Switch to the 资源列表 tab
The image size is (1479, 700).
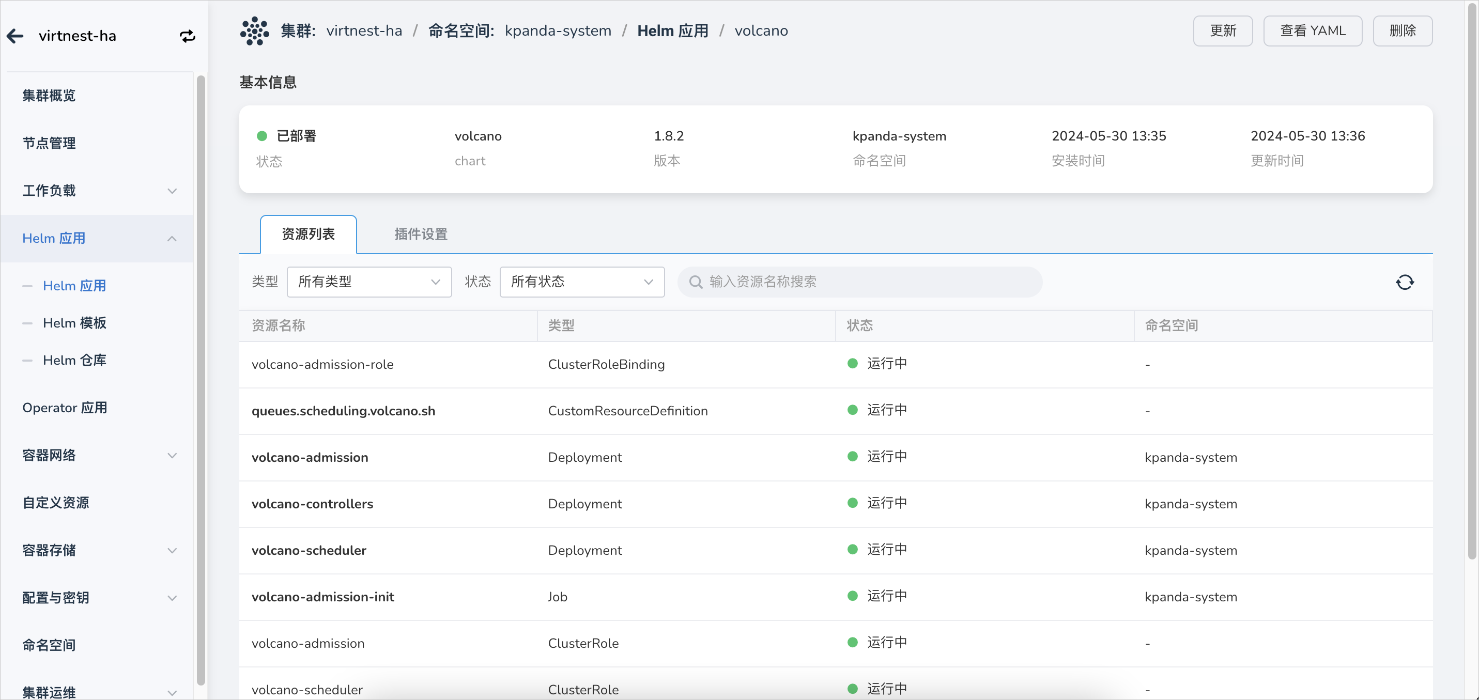click(309, 234)
